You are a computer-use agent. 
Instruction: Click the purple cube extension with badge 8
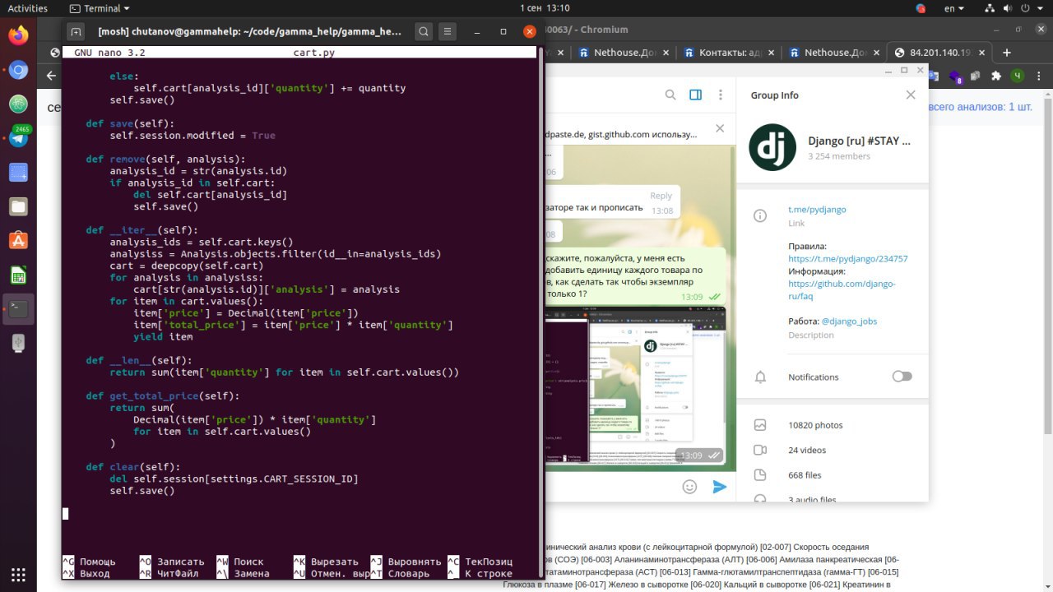955,76
